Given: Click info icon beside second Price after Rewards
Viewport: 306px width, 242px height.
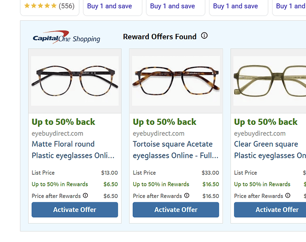Looking at the screenshot, I should click(187, 196).
